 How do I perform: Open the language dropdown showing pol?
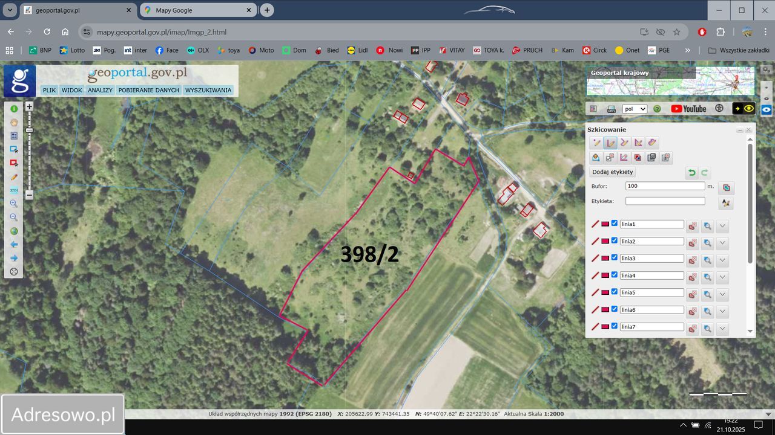click(x=635, y=109)
